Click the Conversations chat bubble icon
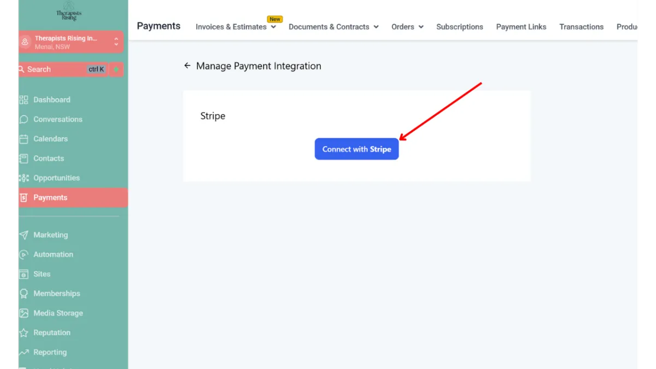 (24, 119)
